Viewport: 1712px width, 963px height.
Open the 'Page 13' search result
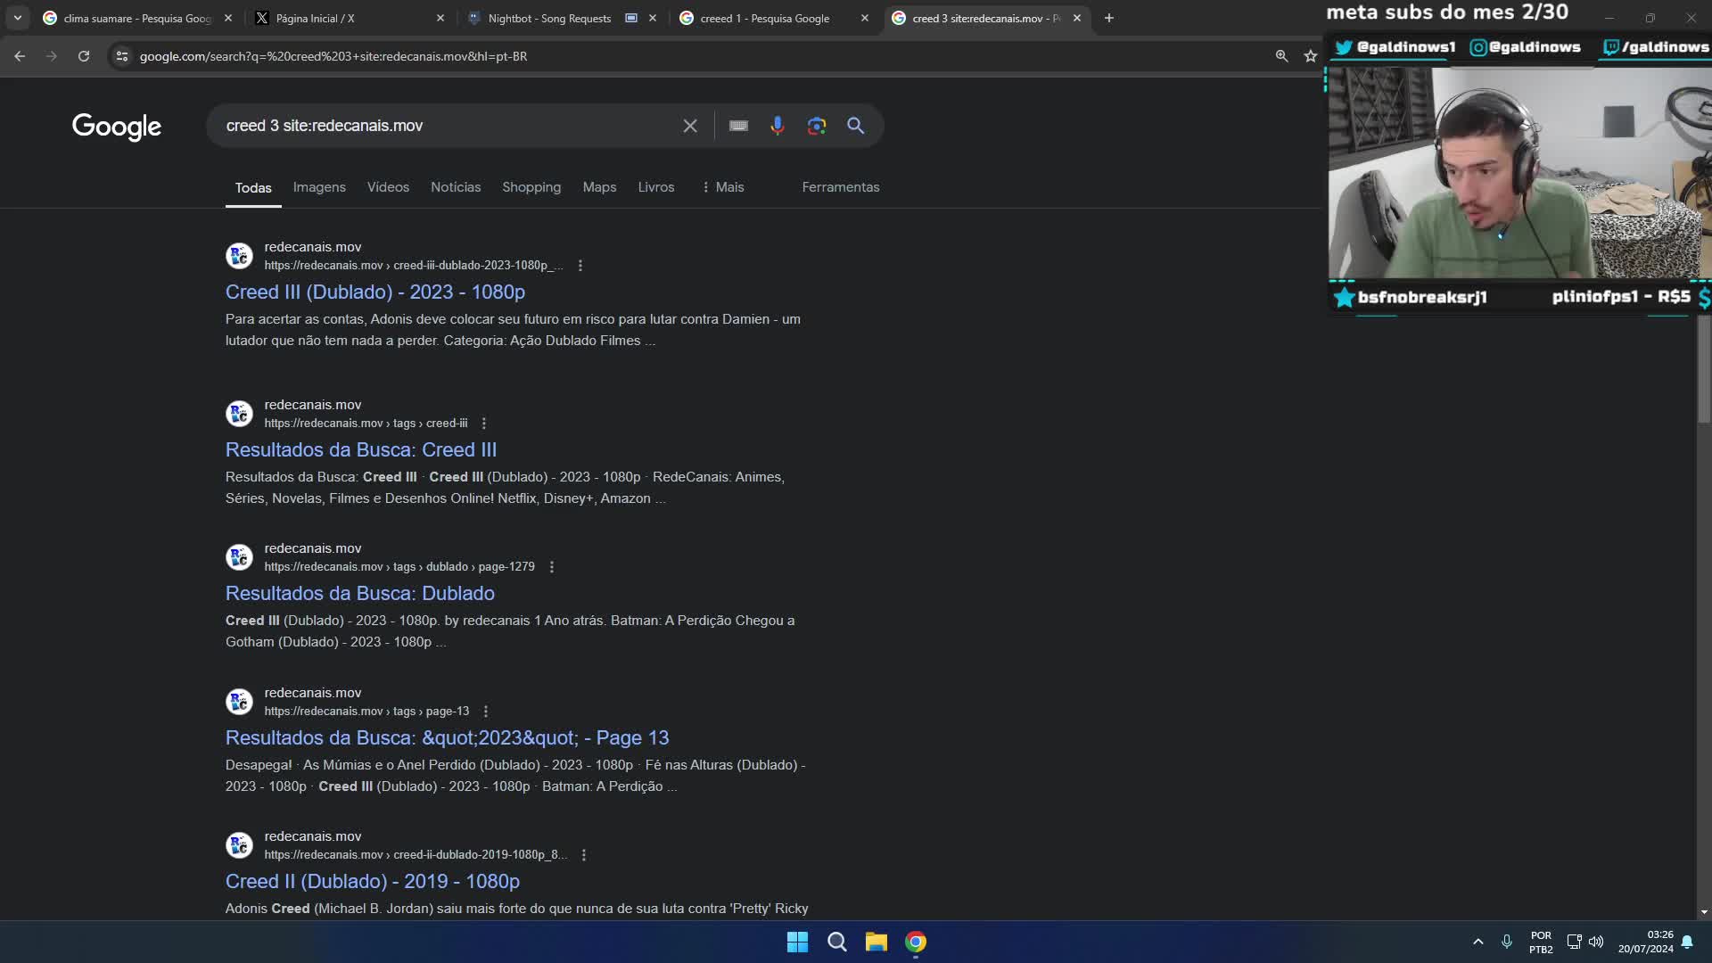point(447,738)
